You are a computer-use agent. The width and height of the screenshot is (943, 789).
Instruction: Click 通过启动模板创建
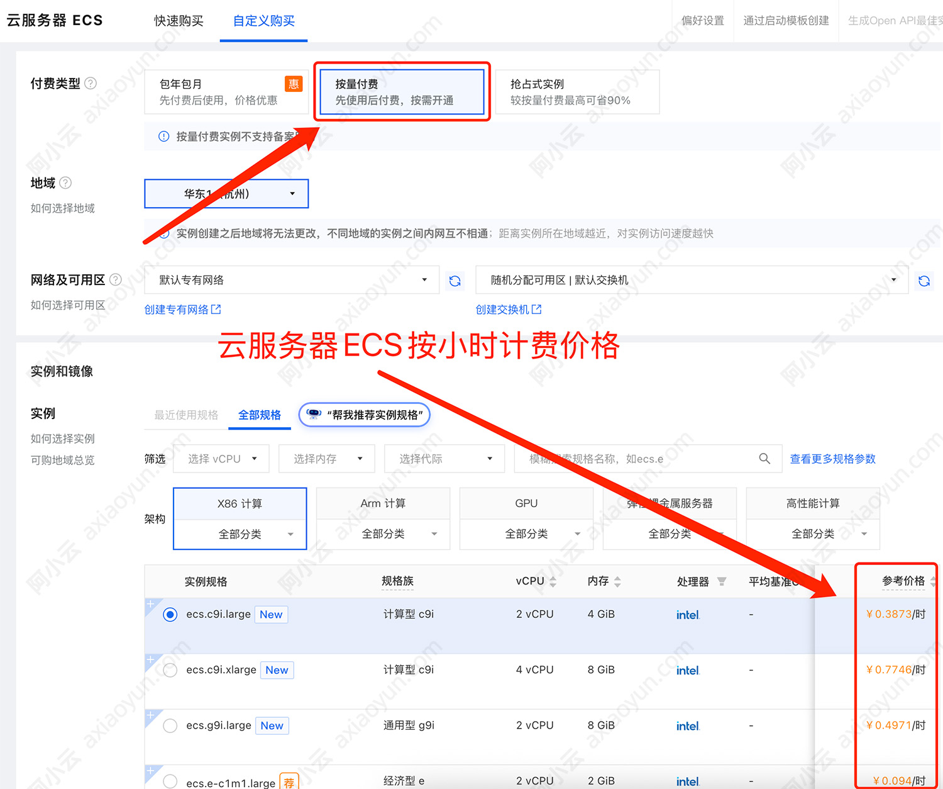click(x=786, y=21)
